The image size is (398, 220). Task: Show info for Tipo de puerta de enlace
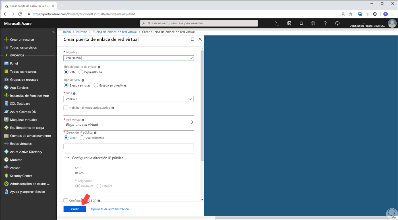99,67
